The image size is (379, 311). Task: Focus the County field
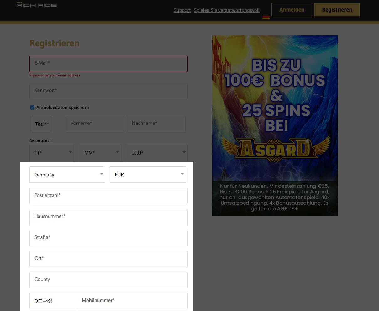tap(108, 280)
